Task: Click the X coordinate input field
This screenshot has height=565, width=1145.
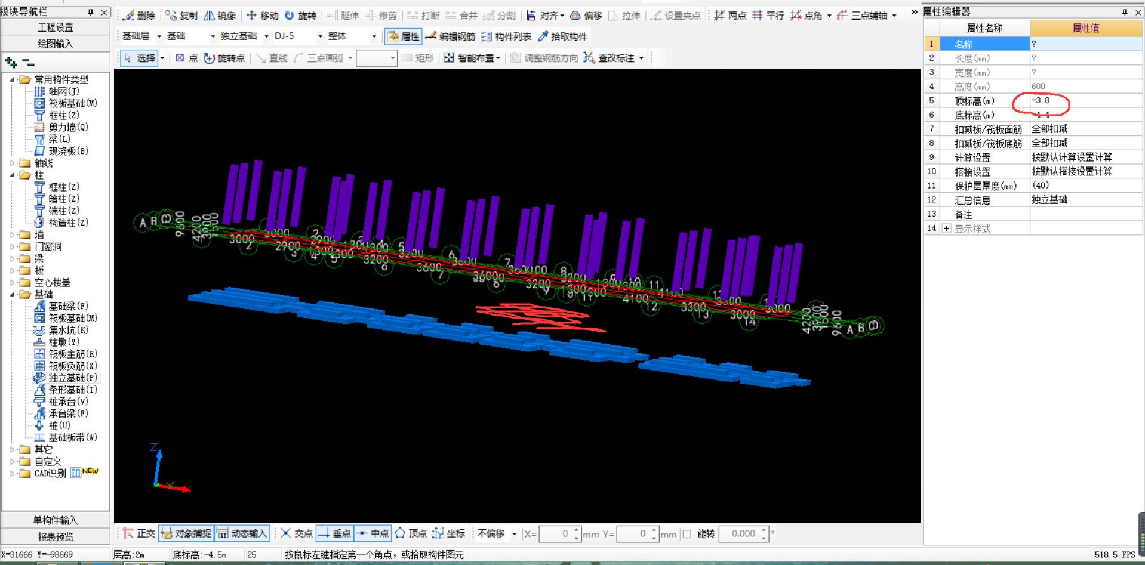Action: point(555,534)
